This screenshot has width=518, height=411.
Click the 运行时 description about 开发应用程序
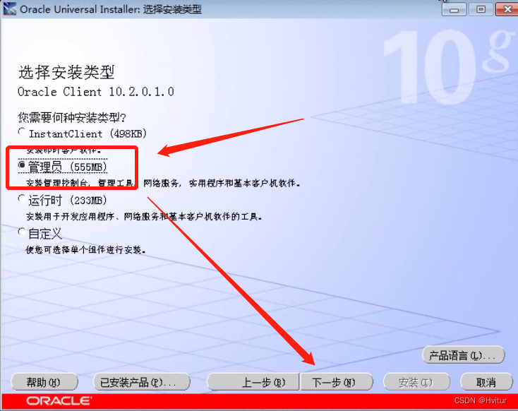(x=144, y=217)
